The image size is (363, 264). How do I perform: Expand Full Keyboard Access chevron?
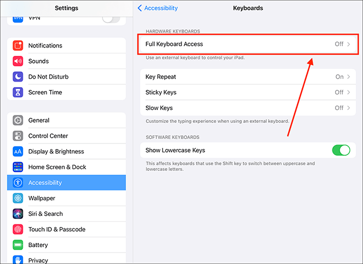point(348,44)
